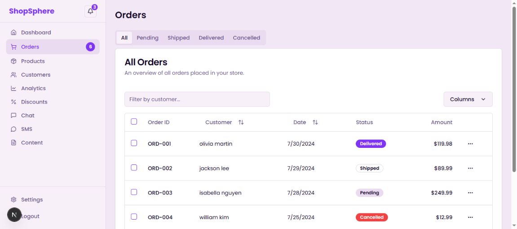
Task: Switch to the Cancelled tab
Action: pyautogui.click(x=246, y=38)
